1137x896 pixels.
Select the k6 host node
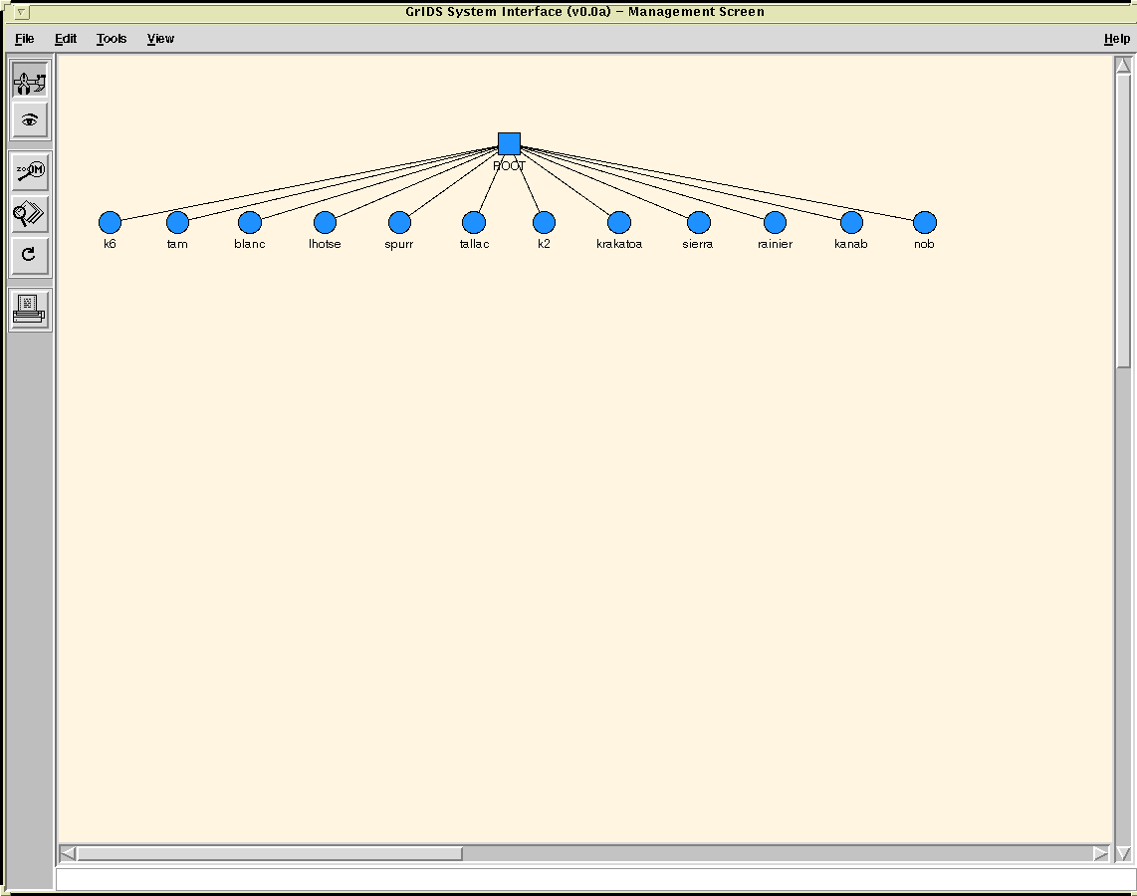point(110,223)
